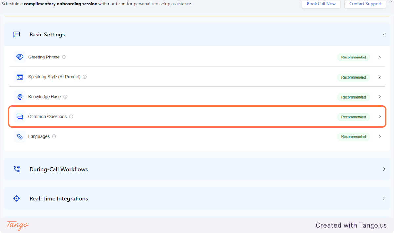Click the Greeting Phrase handshake icon
This screenshot has height=233, width=394.
pos(20,57)
